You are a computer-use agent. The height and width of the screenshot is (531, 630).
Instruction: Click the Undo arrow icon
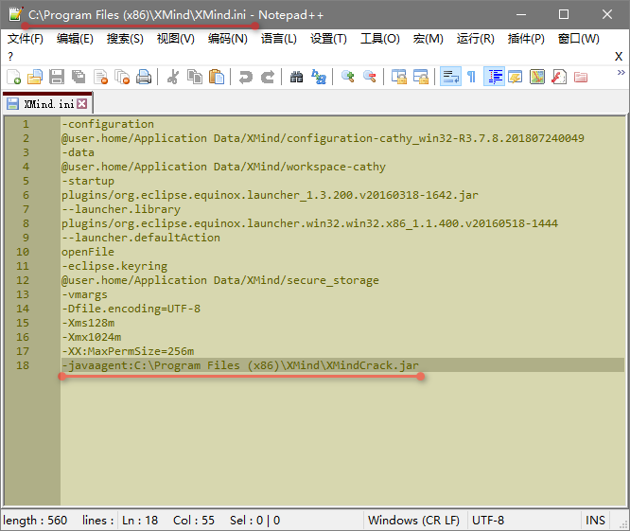(246, 77)
